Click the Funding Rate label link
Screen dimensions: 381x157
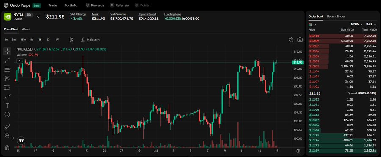click(x=173, y=14)
